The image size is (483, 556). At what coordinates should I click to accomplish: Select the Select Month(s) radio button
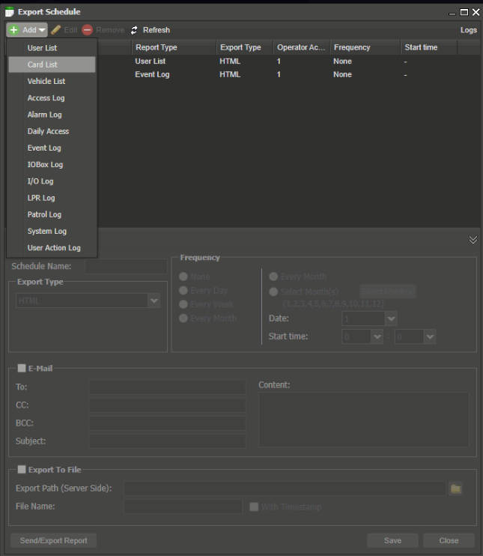point(273,291)
